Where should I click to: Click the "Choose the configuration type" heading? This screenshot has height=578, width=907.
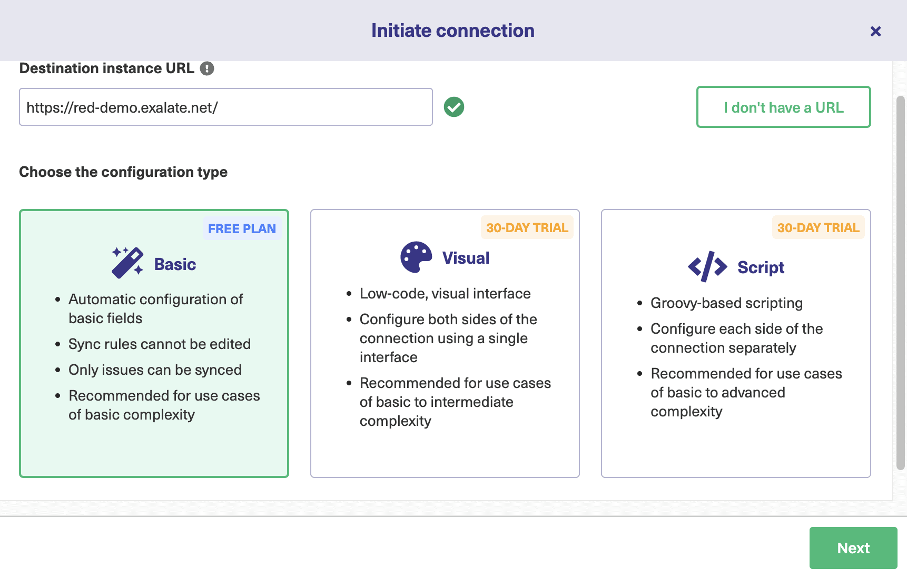(x=123, y=172)
